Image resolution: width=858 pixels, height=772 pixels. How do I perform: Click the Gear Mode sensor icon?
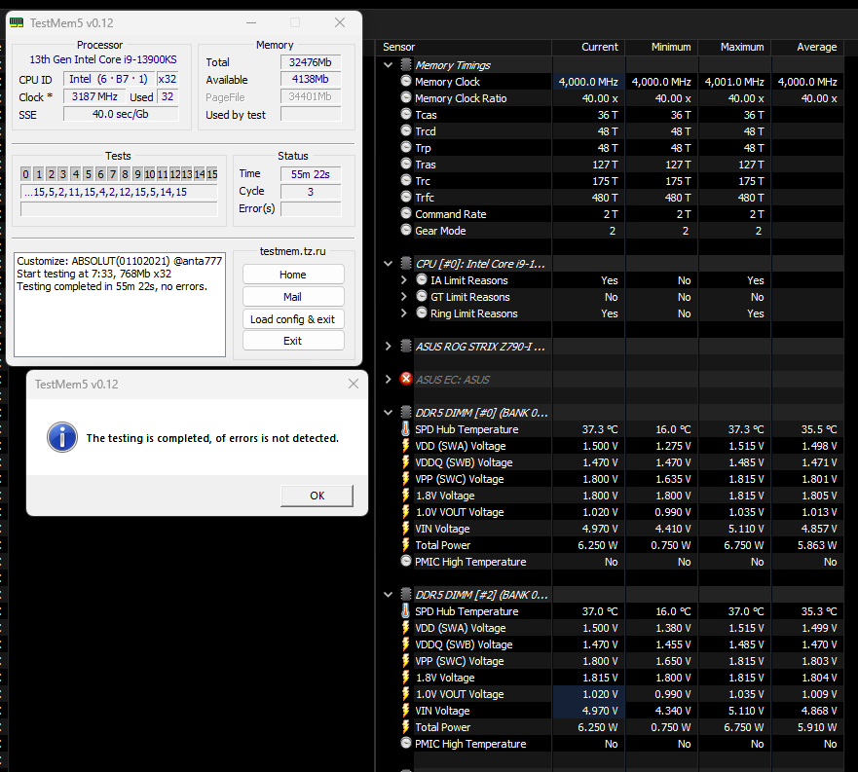(405, 230)
